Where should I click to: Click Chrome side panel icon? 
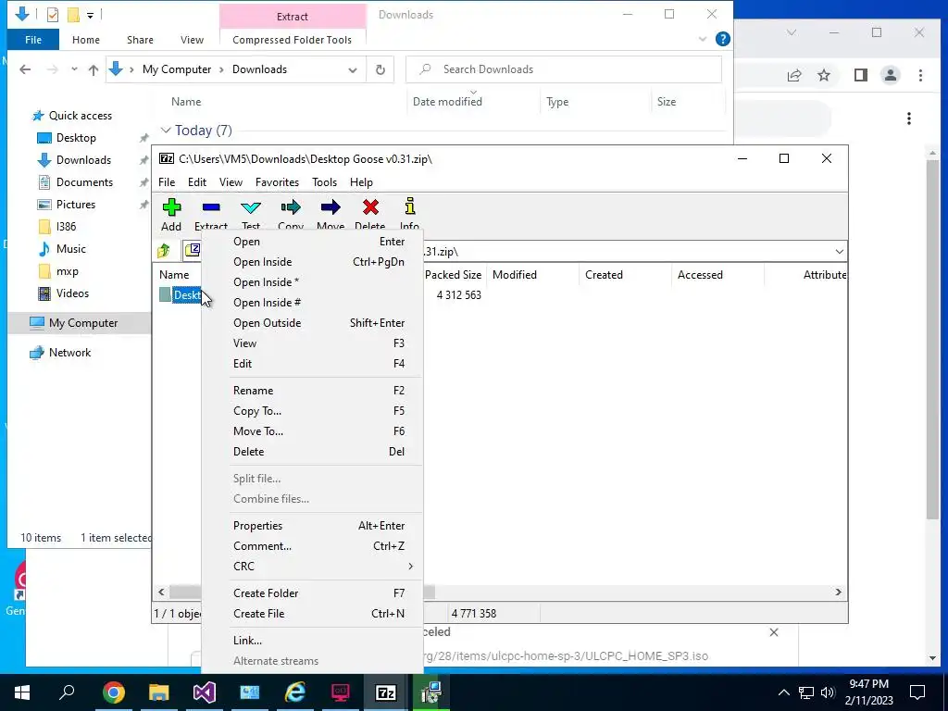coord(860,75)
